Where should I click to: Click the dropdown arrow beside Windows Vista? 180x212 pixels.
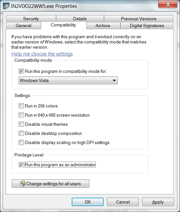(x=114, y=80)
